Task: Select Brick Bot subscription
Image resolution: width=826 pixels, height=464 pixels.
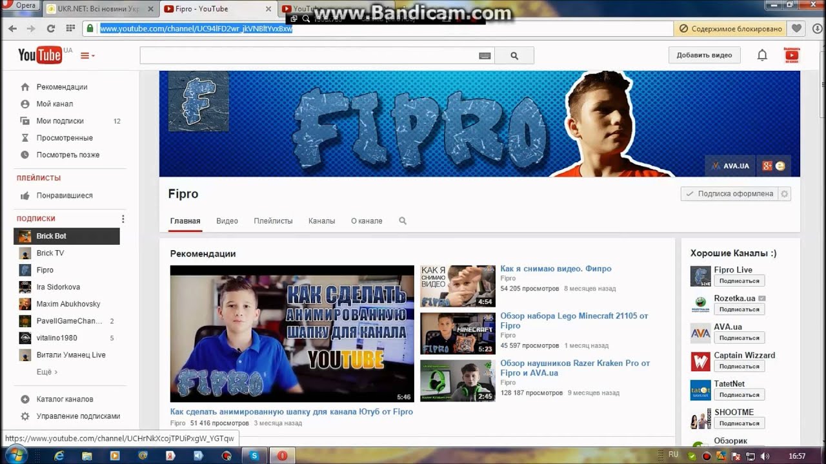Action: (x=66, y=236)
